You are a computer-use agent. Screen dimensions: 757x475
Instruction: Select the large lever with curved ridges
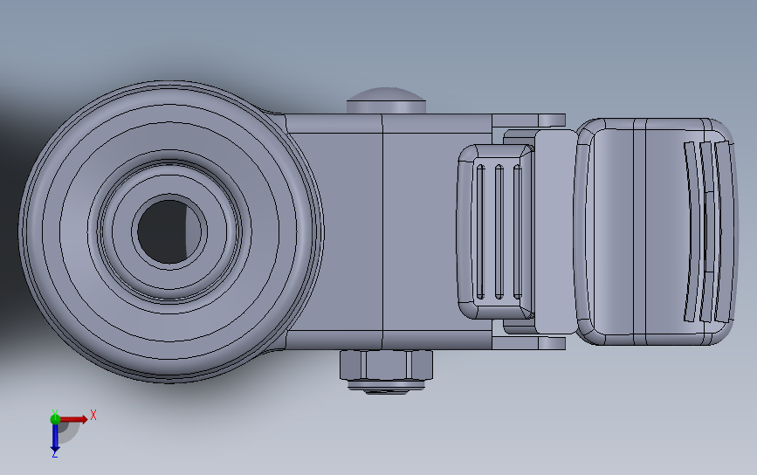(655, 231)
